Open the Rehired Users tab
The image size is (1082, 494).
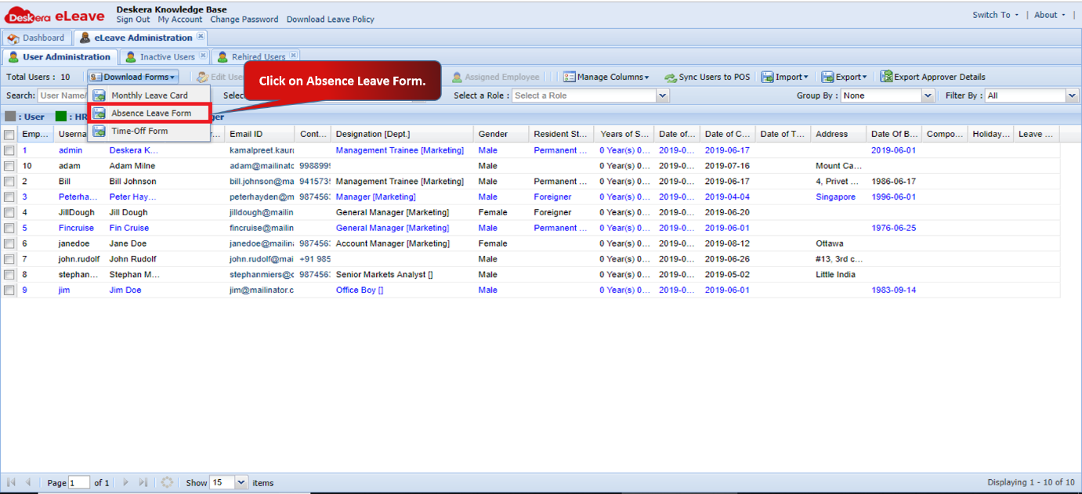[256, 57]
